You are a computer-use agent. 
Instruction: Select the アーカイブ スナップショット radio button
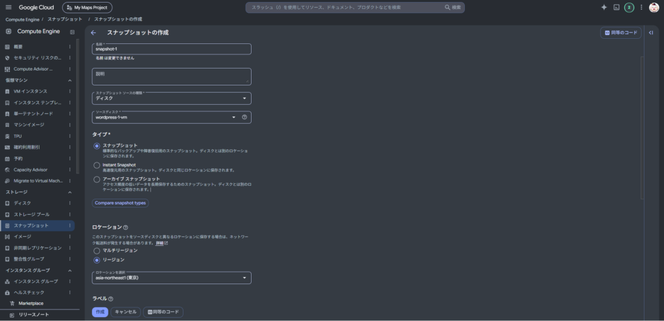click(97, 179)
